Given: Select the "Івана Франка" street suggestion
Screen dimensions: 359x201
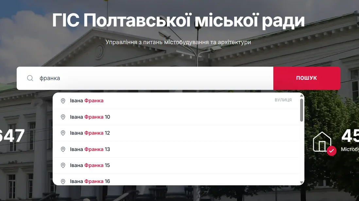Looking at the screenshot, I should (87, 101).
